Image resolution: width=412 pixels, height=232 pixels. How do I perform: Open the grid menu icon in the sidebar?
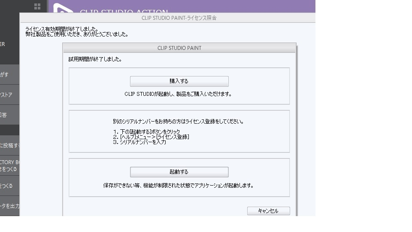tap(37, 6)
